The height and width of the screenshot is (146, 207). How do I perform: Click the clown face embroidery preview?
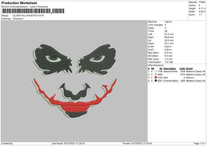[x=74, y=81]
